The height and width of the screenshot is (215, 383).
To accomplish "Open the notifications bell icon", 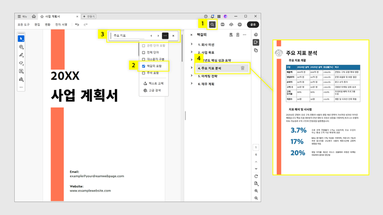I will 212,16.
